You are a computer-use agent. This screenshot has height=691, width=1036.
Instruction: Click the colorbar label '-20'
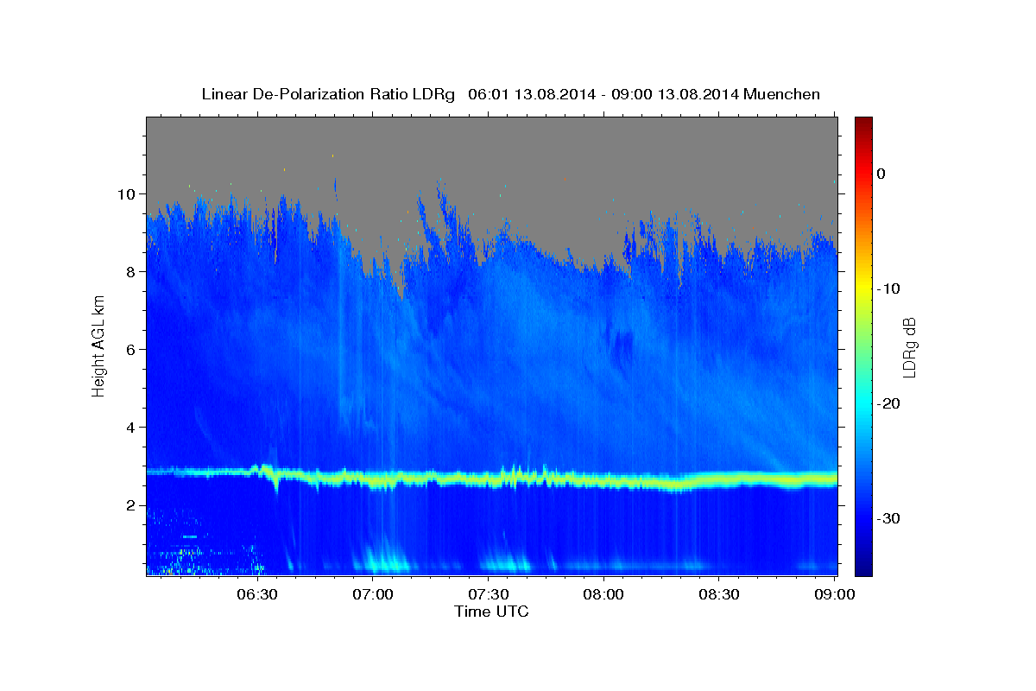pyautogui.click(x=889, y=403)
